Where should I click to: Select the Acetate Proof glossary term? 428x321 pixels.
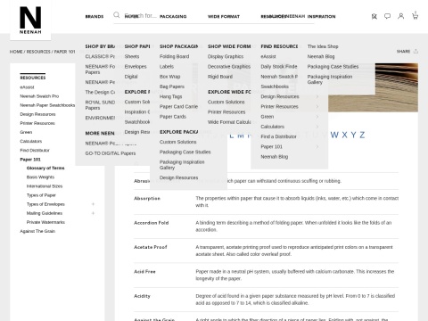[x=151, y=247]
